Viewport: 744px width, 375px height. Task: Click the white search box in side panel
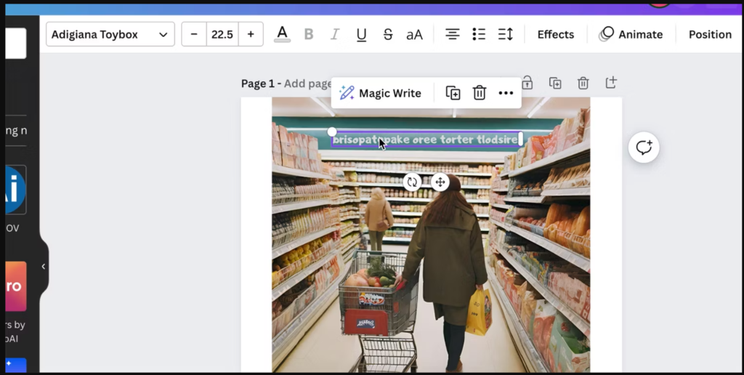tap(15, 43)
